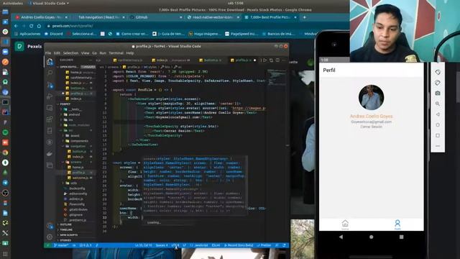Open the Aplicaciones bookmark in Chrome
This screenshot has width=460, height=259.
point(27,34)
